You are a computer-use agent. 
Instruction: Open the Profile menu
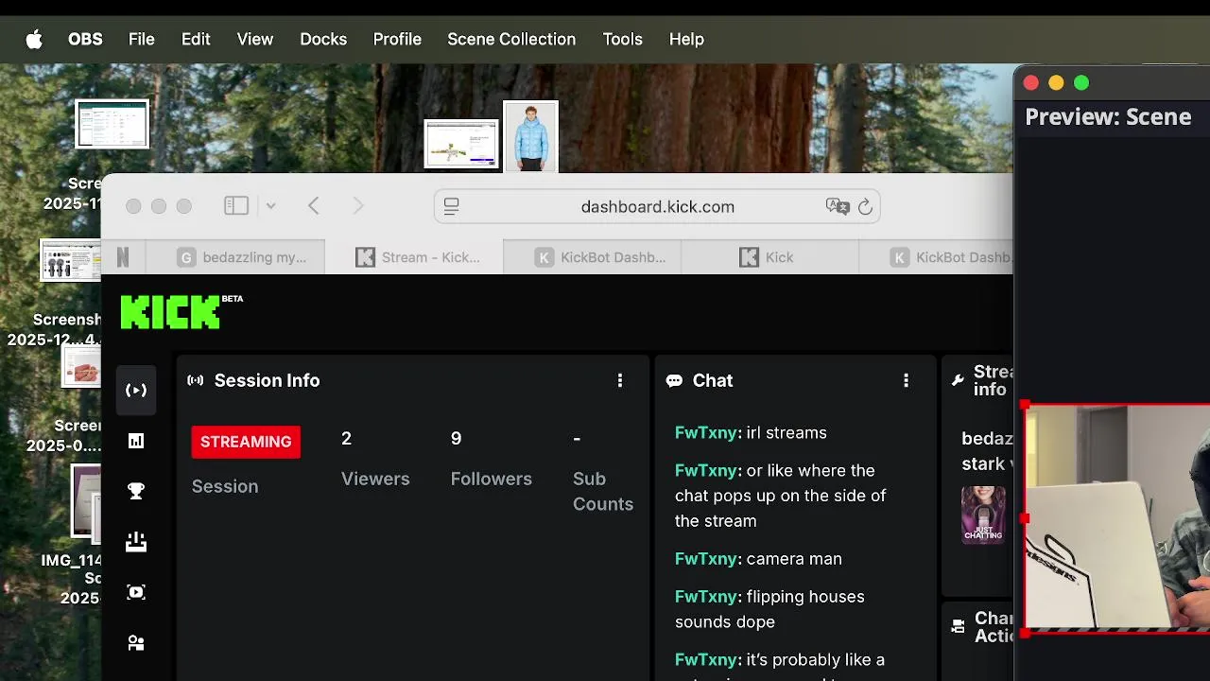pyautogui.click(x=397, y=39)
